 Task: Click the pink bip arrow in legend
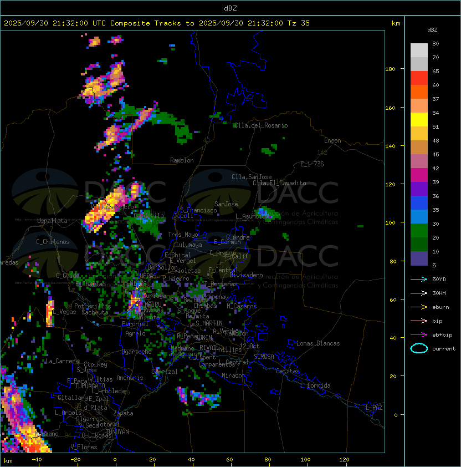click(419, 321)
